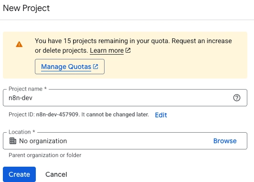Viewport: 254px width, 182px height.
Task: Click external-link icon beside Learn more
Action: pyautogui.click(x=128, y=50)
